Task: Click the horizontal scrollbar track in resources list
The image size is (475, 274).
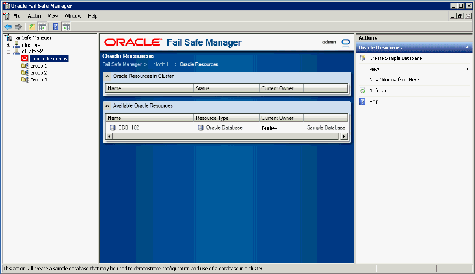Action: point(226,136)
